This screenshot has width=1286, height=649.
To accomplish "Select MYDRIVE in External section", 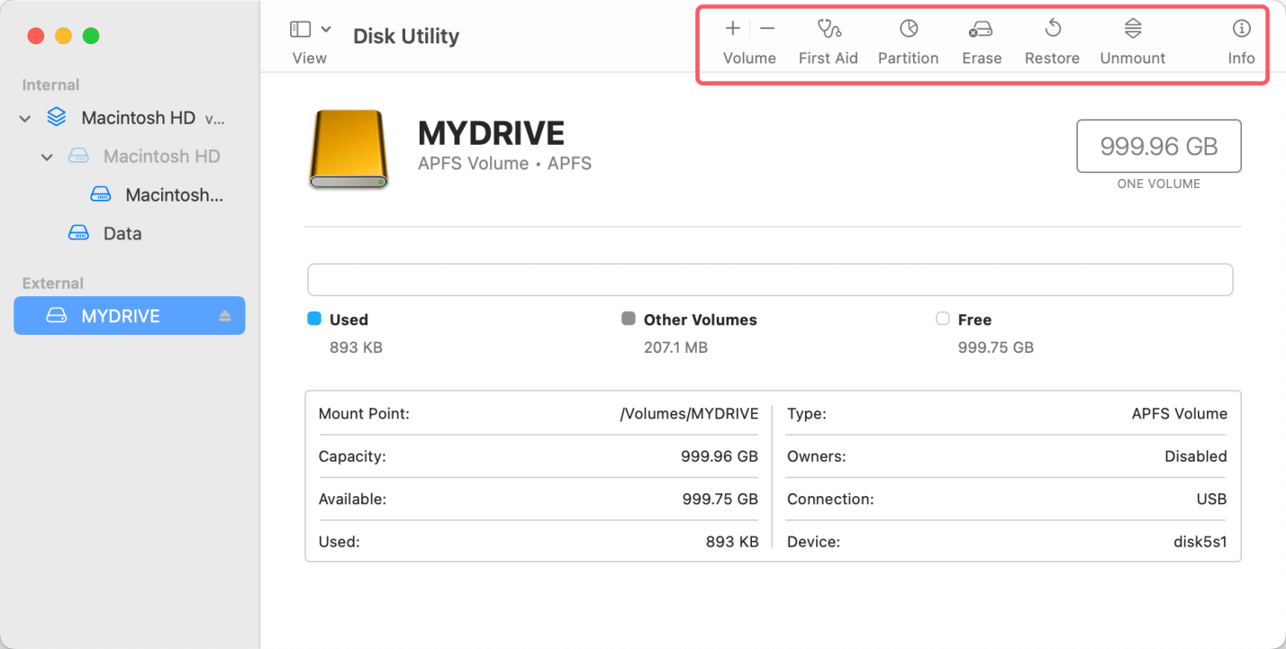I will (x=121, y=316).
